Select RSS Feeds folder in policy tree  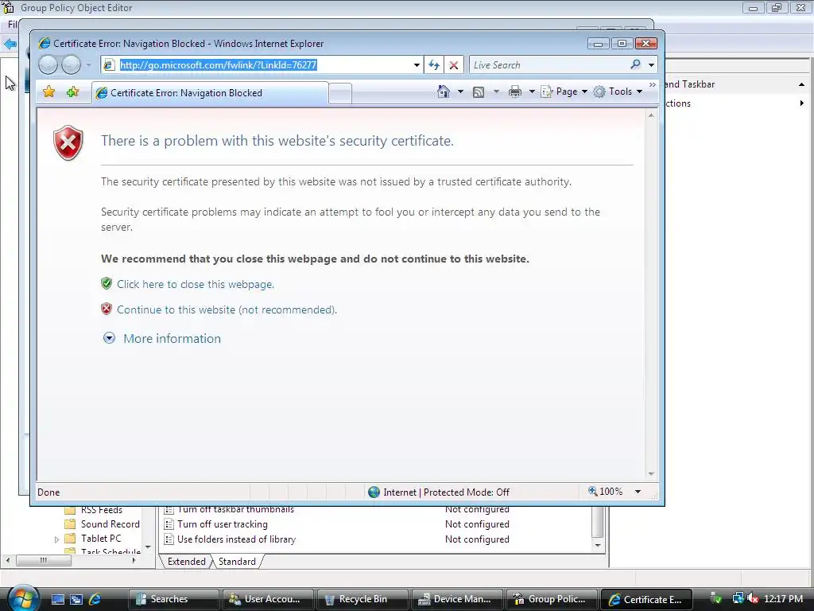pos(94,510)
